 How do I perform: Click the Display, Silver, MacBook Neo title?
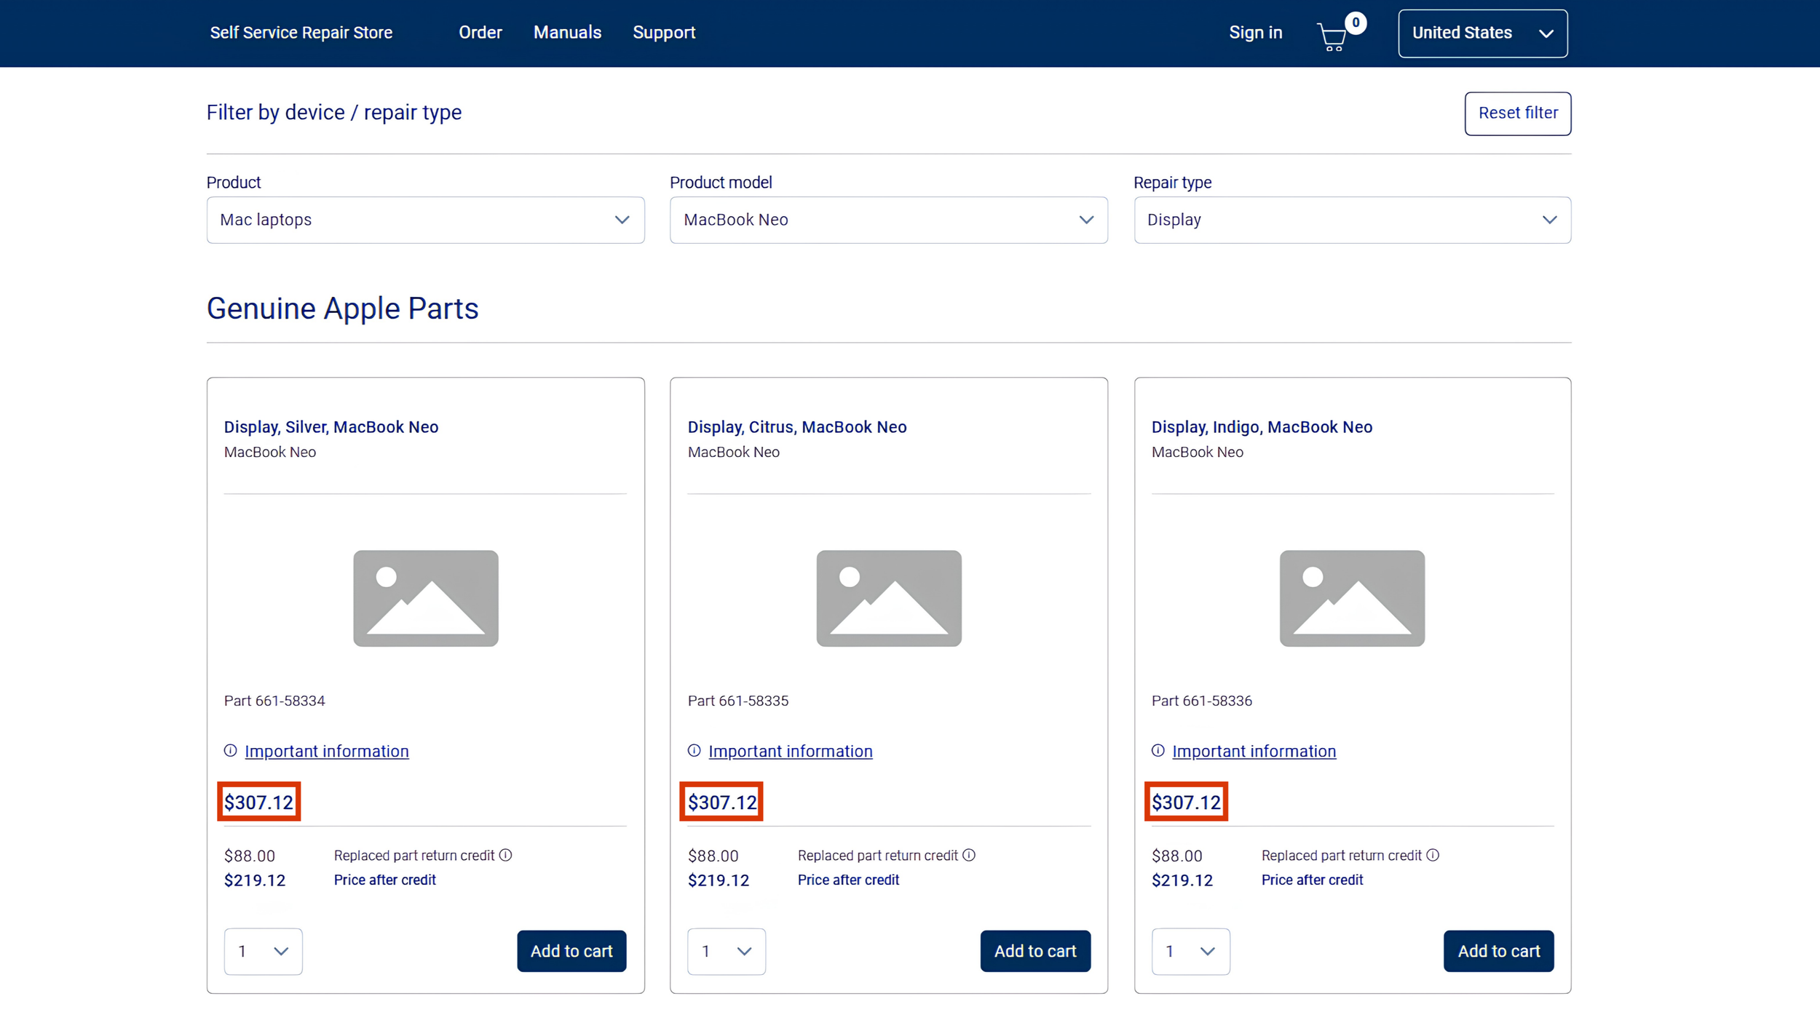[331, 427]
